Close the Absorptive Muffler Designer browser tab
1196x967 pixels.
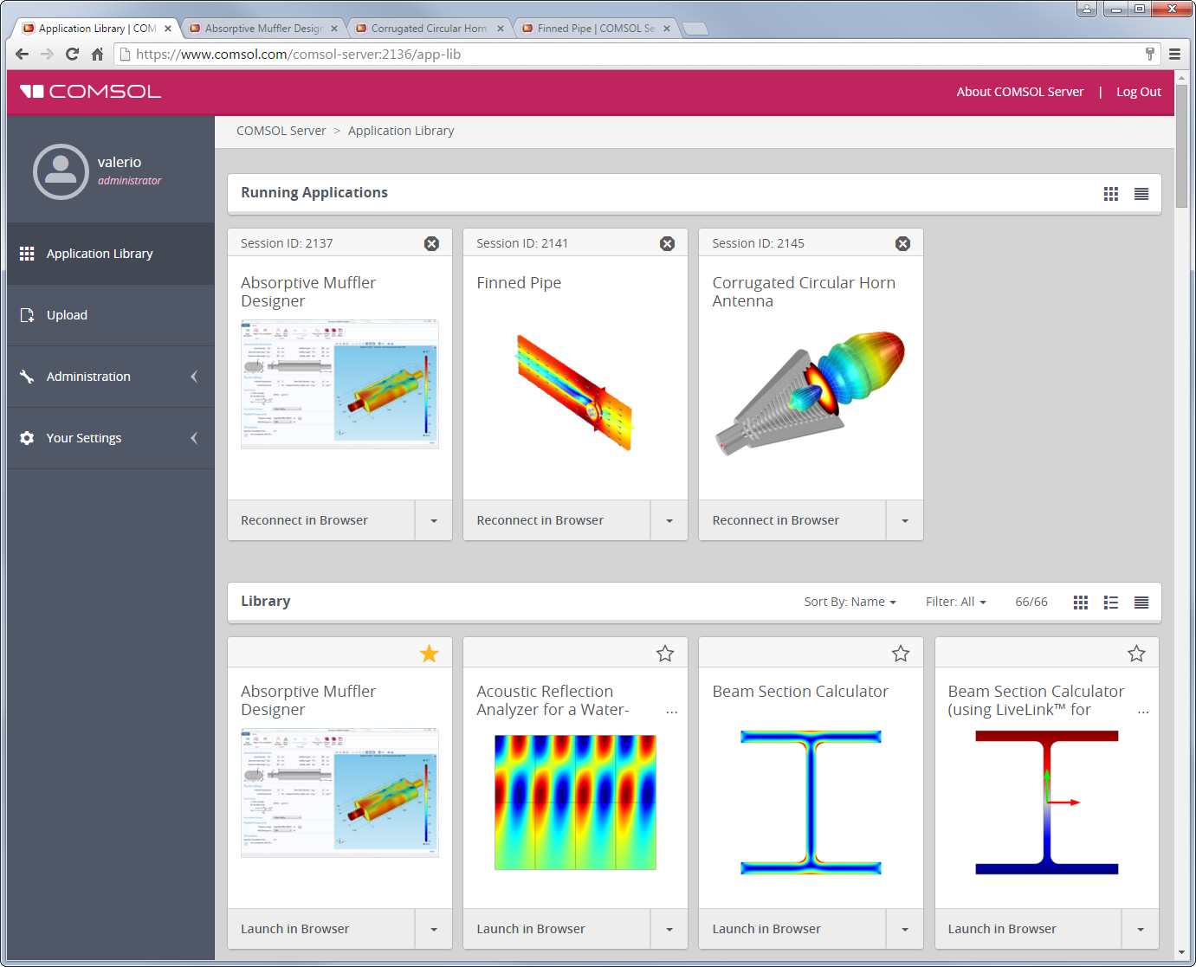[x=334, y=29]
